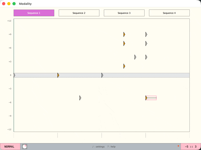Open the Sequence 3 tab
The width and height of the screenshot is (201, 150).
[124, 13]
